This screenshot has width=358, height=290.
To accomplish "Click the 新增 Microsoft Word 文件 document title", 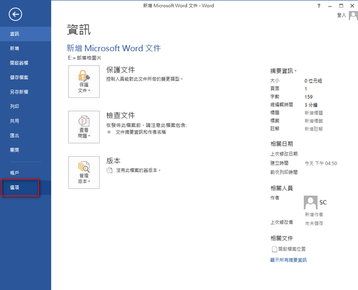I will (114, 48).
